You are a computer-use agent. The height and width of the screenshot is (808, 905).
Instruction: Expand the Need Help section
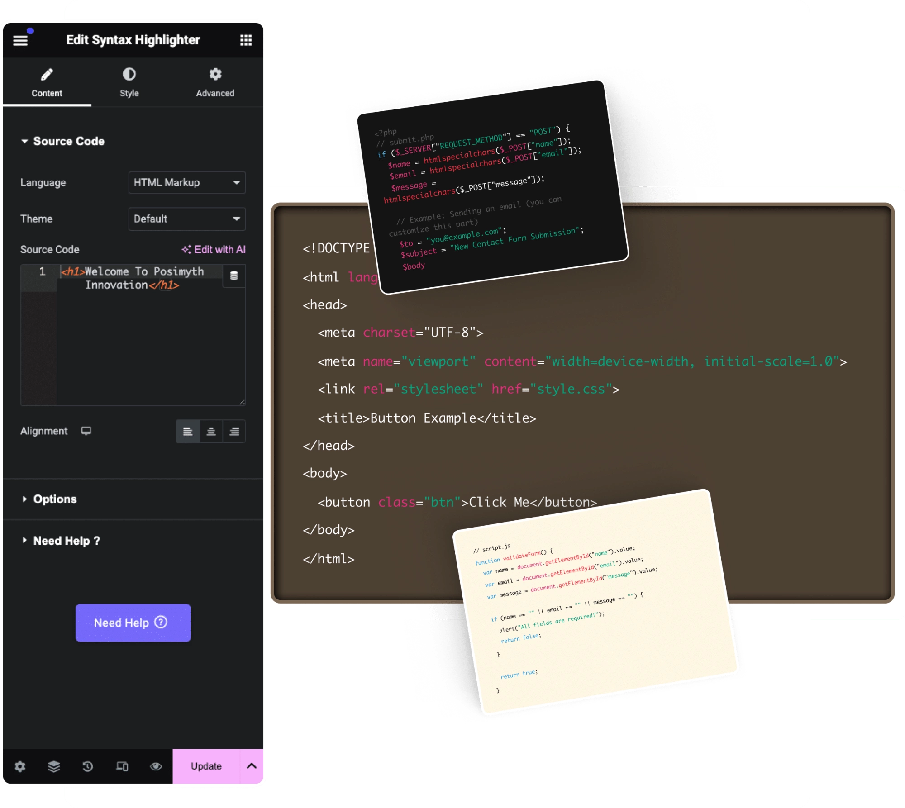coord(68,540)
